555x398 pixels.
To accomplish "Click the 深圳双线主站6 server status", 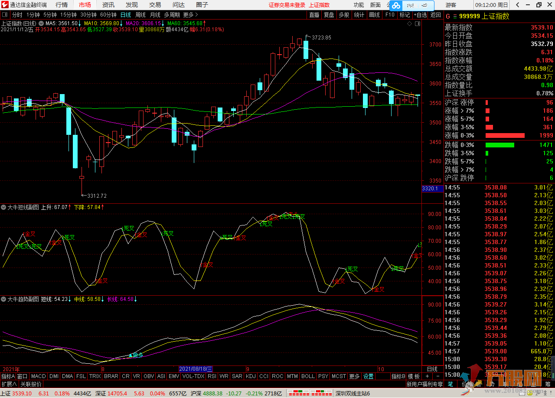I will tap(353, 393).
